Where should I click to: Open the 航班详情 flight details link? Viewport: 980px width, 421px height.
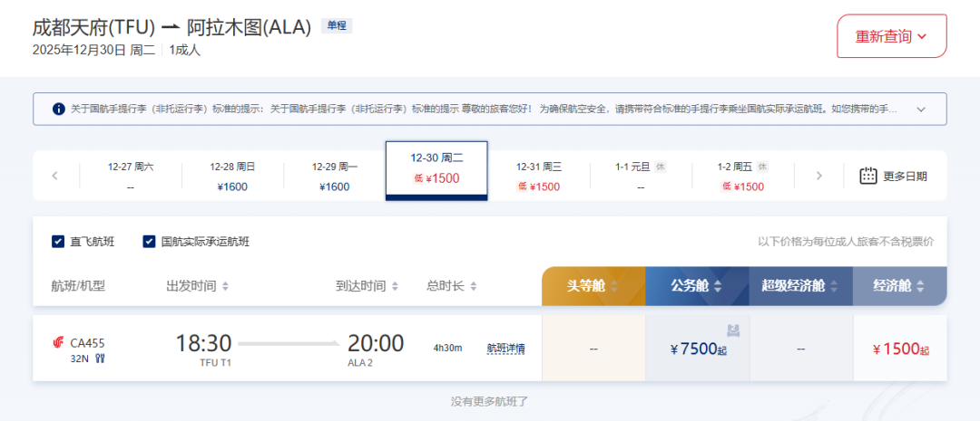[x=506, y=348]
